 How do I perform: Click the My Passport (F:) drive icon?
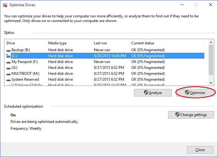click(x=8, y=62)
